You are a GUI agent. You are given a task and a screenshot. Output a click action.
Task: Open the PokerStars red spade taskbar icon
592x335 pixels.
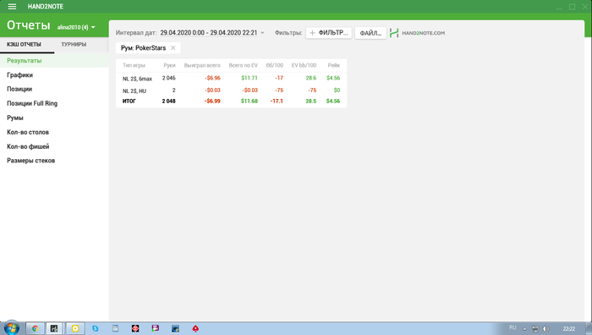point(195,328)
